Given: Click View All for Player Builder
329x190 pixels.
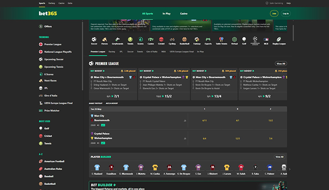Looking at the screenshot, I should point(279,157).
